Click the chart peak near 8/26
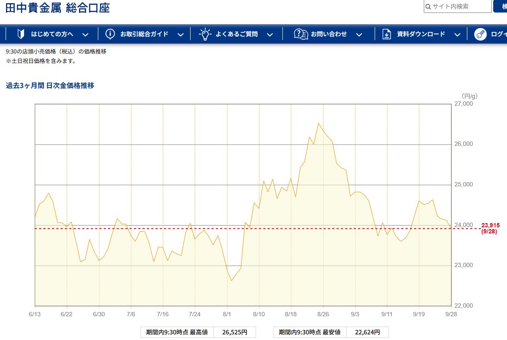Image resolution: width=507 pixels, height=340 pixels. click(x=319, y=123)
